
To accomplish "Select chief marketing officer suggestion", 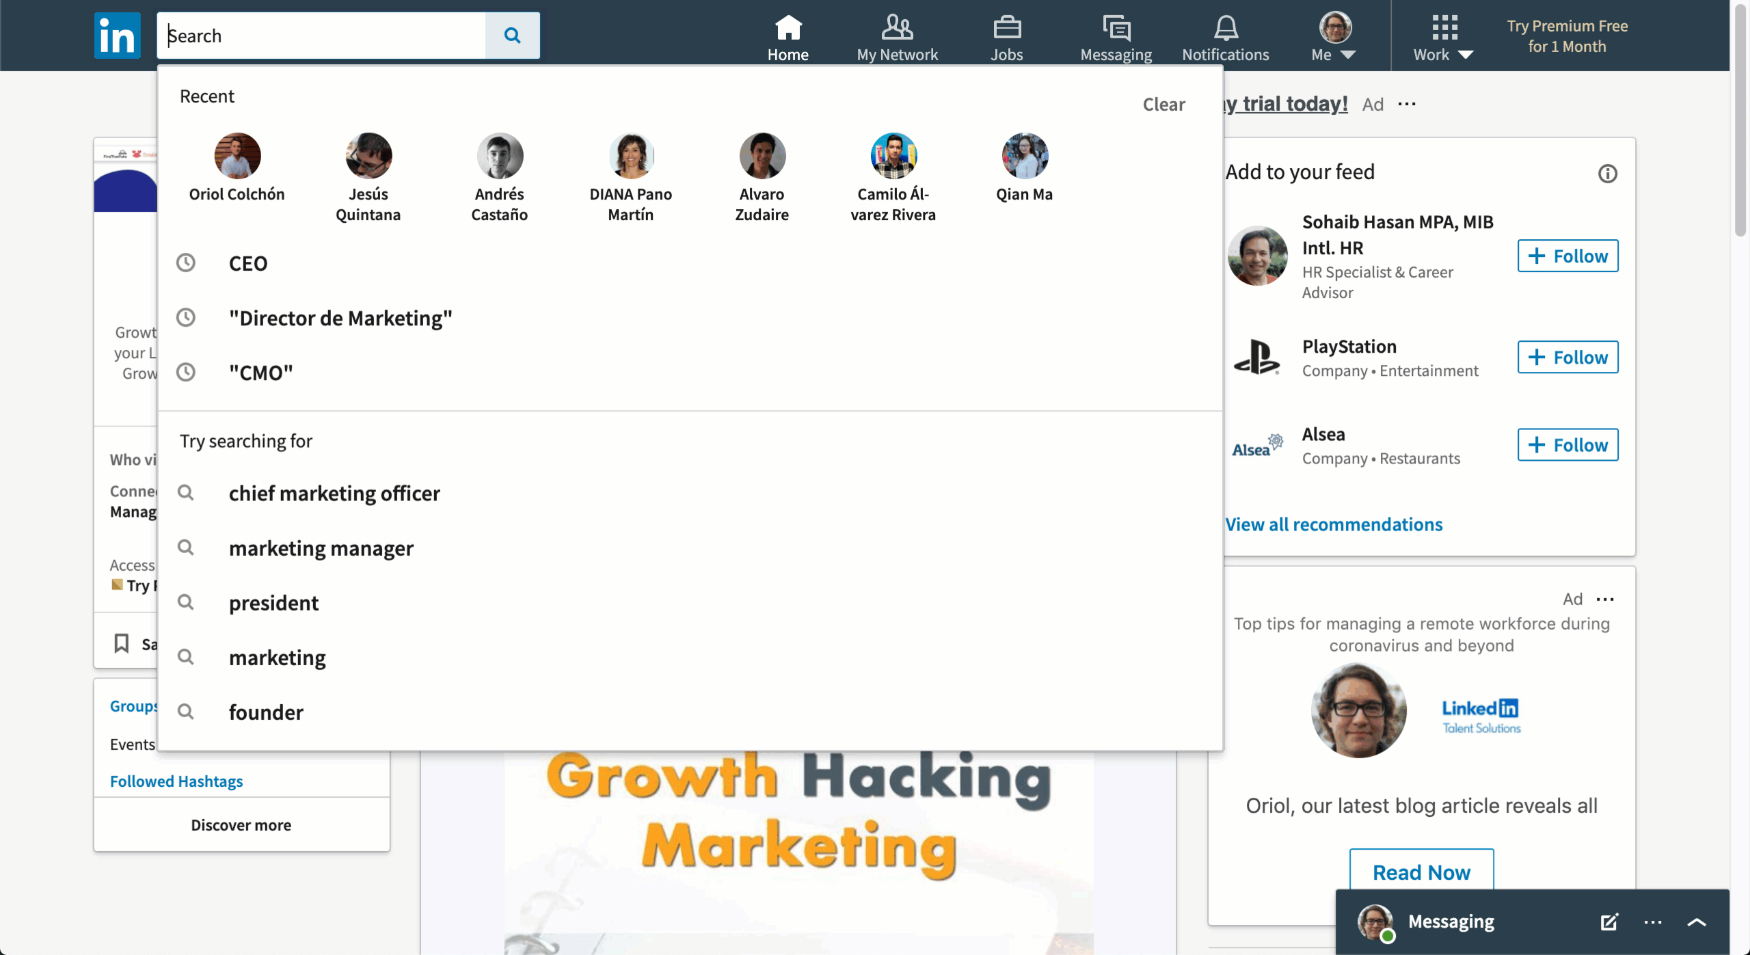I will [334, 493].
